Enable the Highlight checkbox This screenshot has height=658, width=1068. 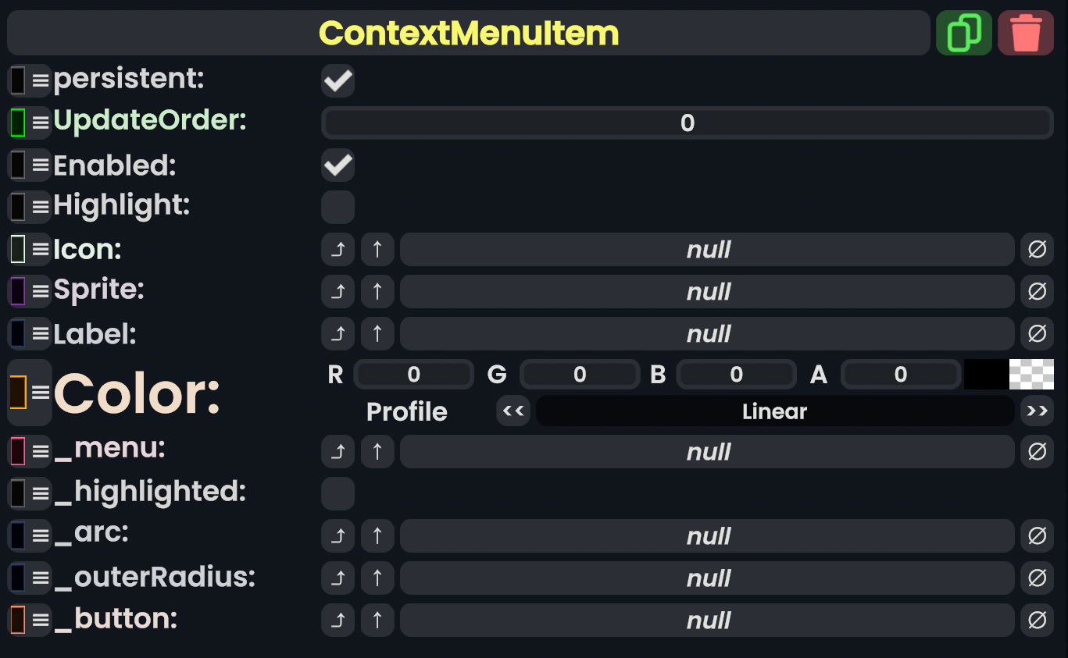coord(338,208)
